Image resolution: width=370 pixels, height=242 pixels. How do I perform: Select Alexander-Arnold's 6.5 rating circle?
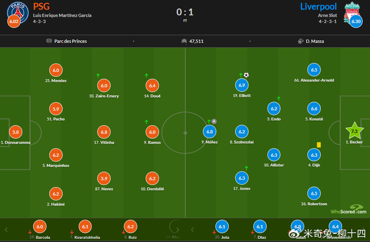click(x=314, y=70)
